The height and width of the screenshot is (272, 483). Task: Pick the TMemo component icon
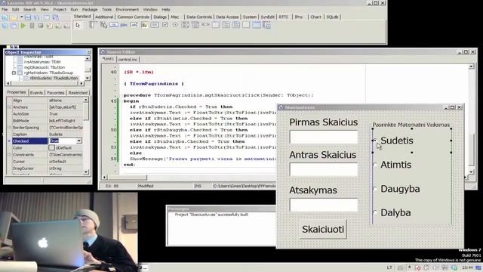144,25
